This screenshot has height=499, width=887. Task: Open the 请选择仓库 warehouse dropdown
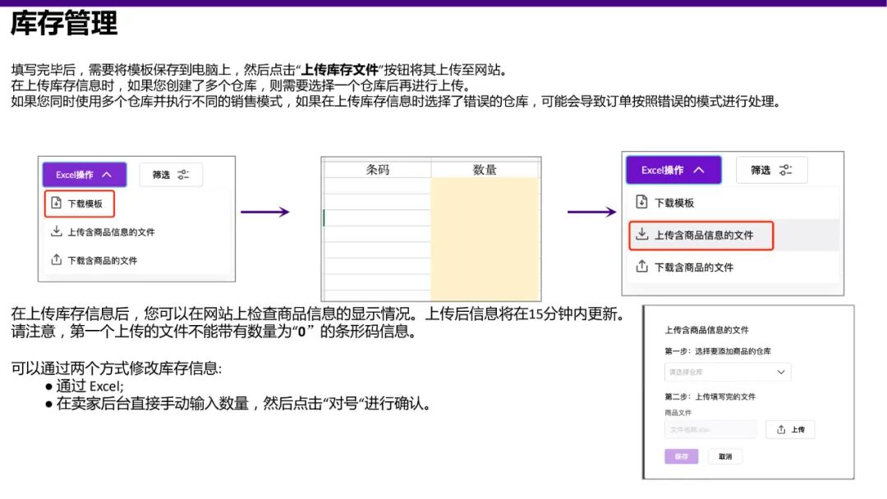click(x=727, y=371)
